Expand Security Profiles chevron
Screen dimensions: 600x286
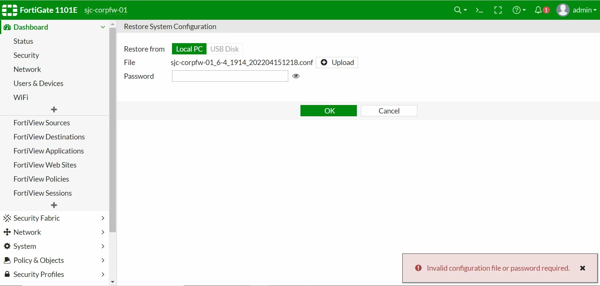click(103, 274)
